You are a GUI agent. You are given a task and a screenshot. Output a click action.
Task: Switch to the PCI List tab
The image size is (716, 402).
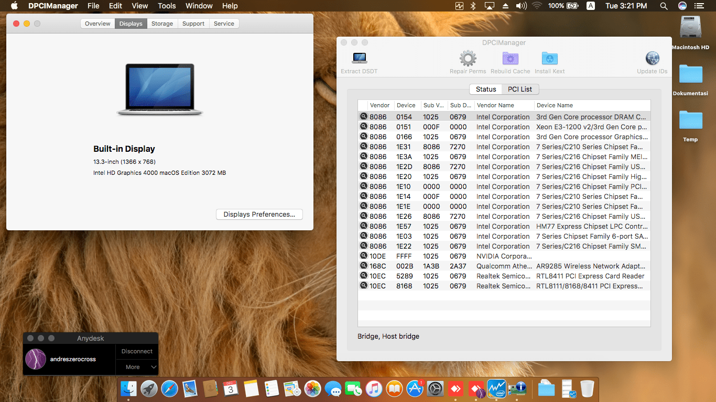click(x=520, y=89)
